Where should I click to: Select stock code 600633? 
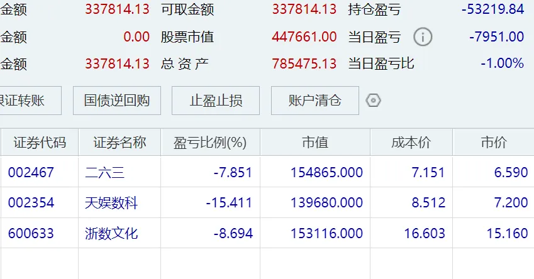click(31, 234)
